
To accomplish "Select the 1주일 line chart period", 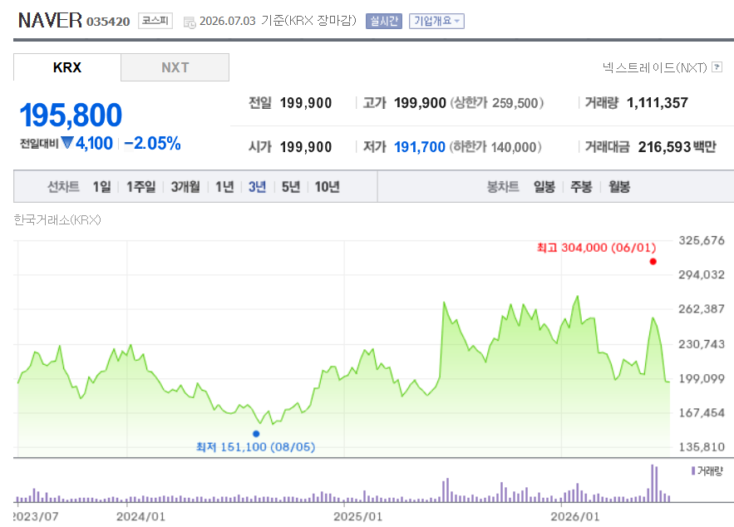I will pyautogui.click(x=141, y=187).
